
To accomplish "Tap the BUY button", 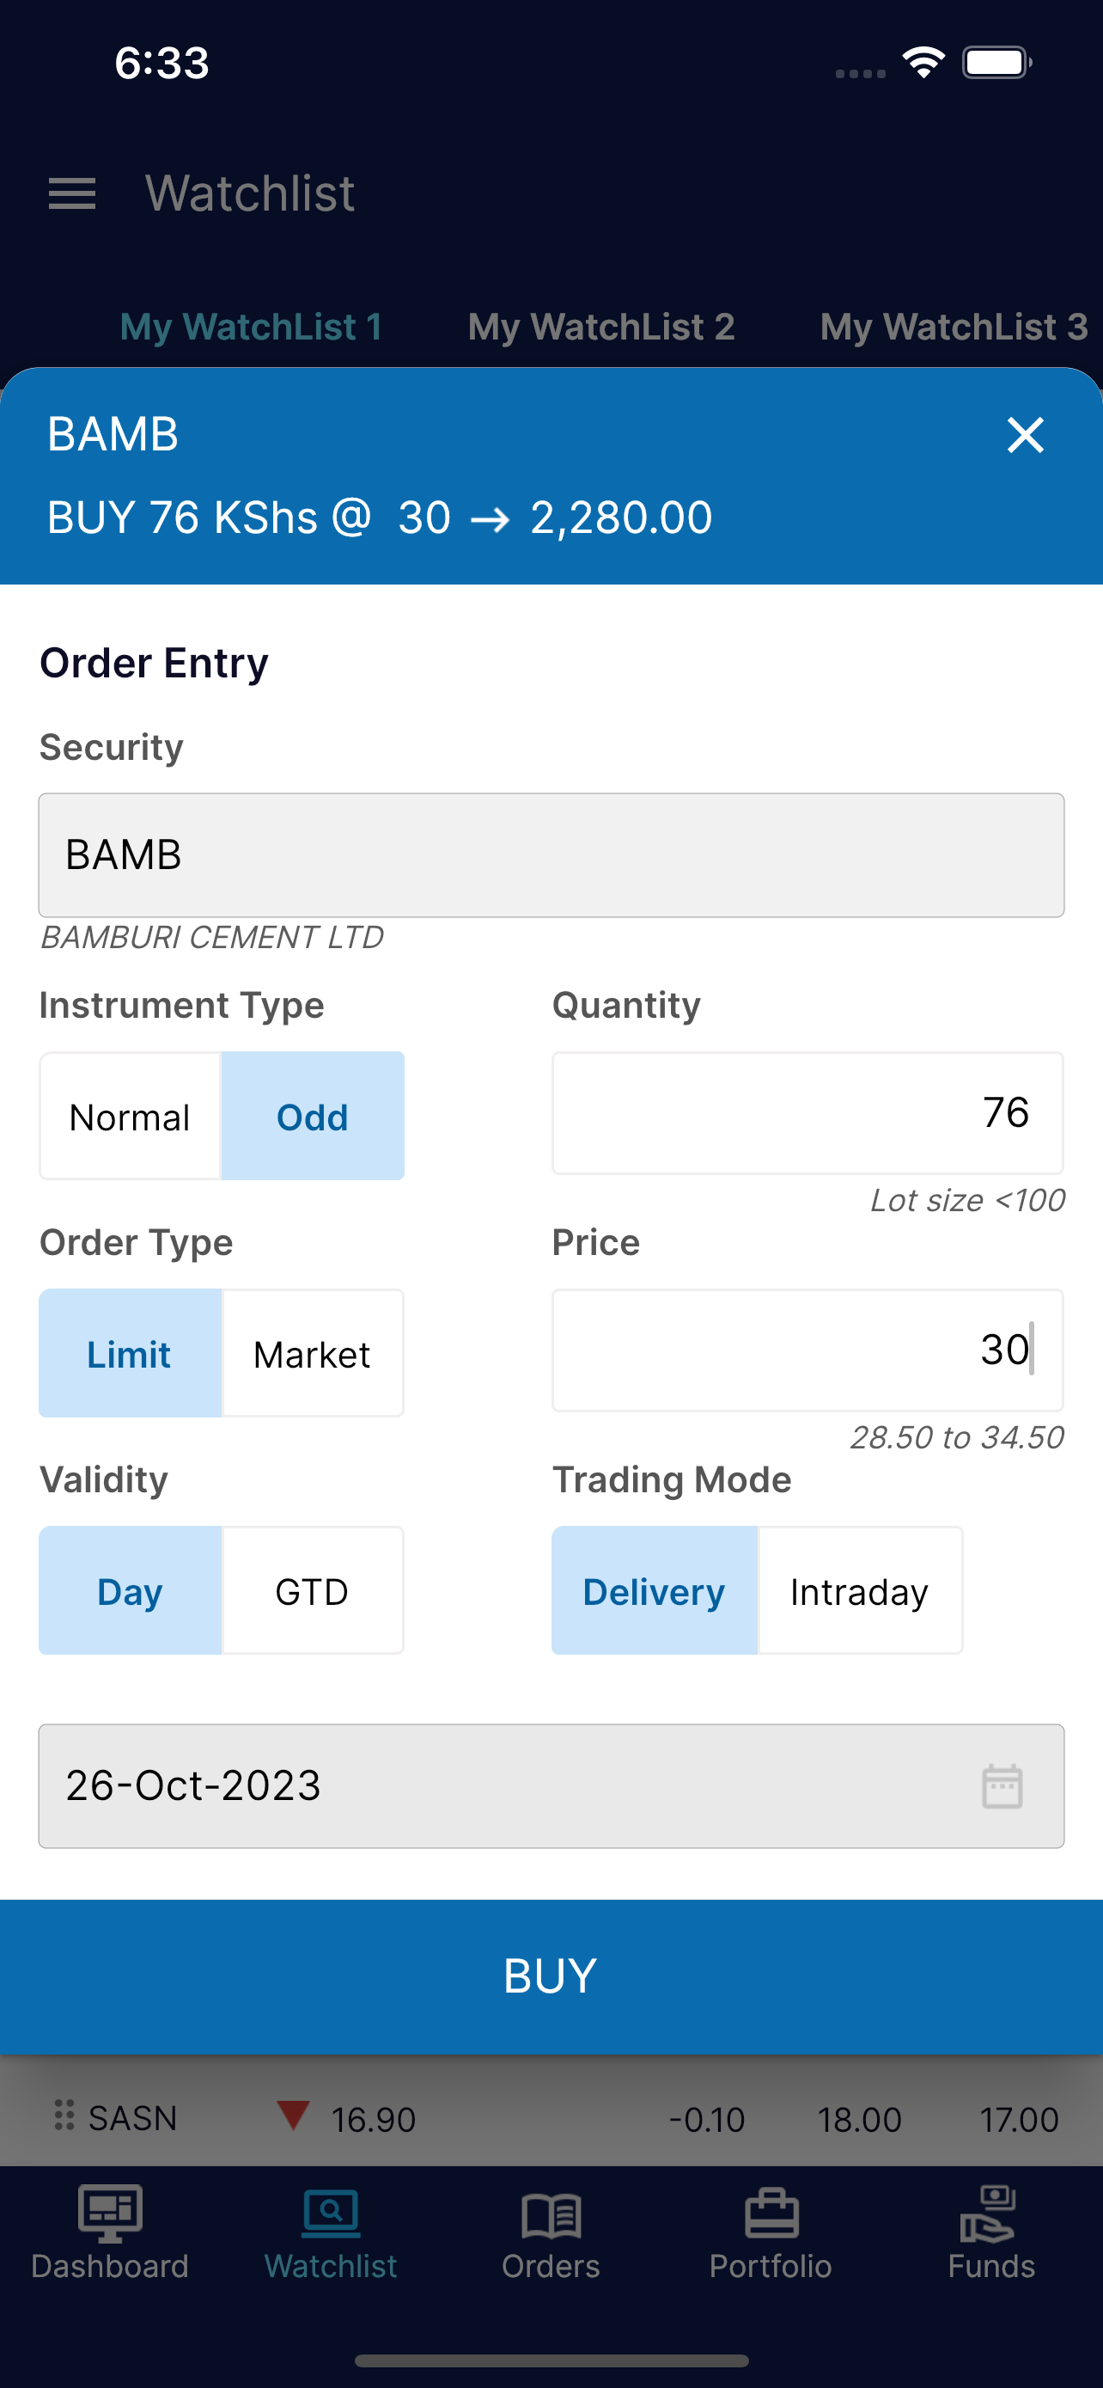I will tap(551, 1975).
